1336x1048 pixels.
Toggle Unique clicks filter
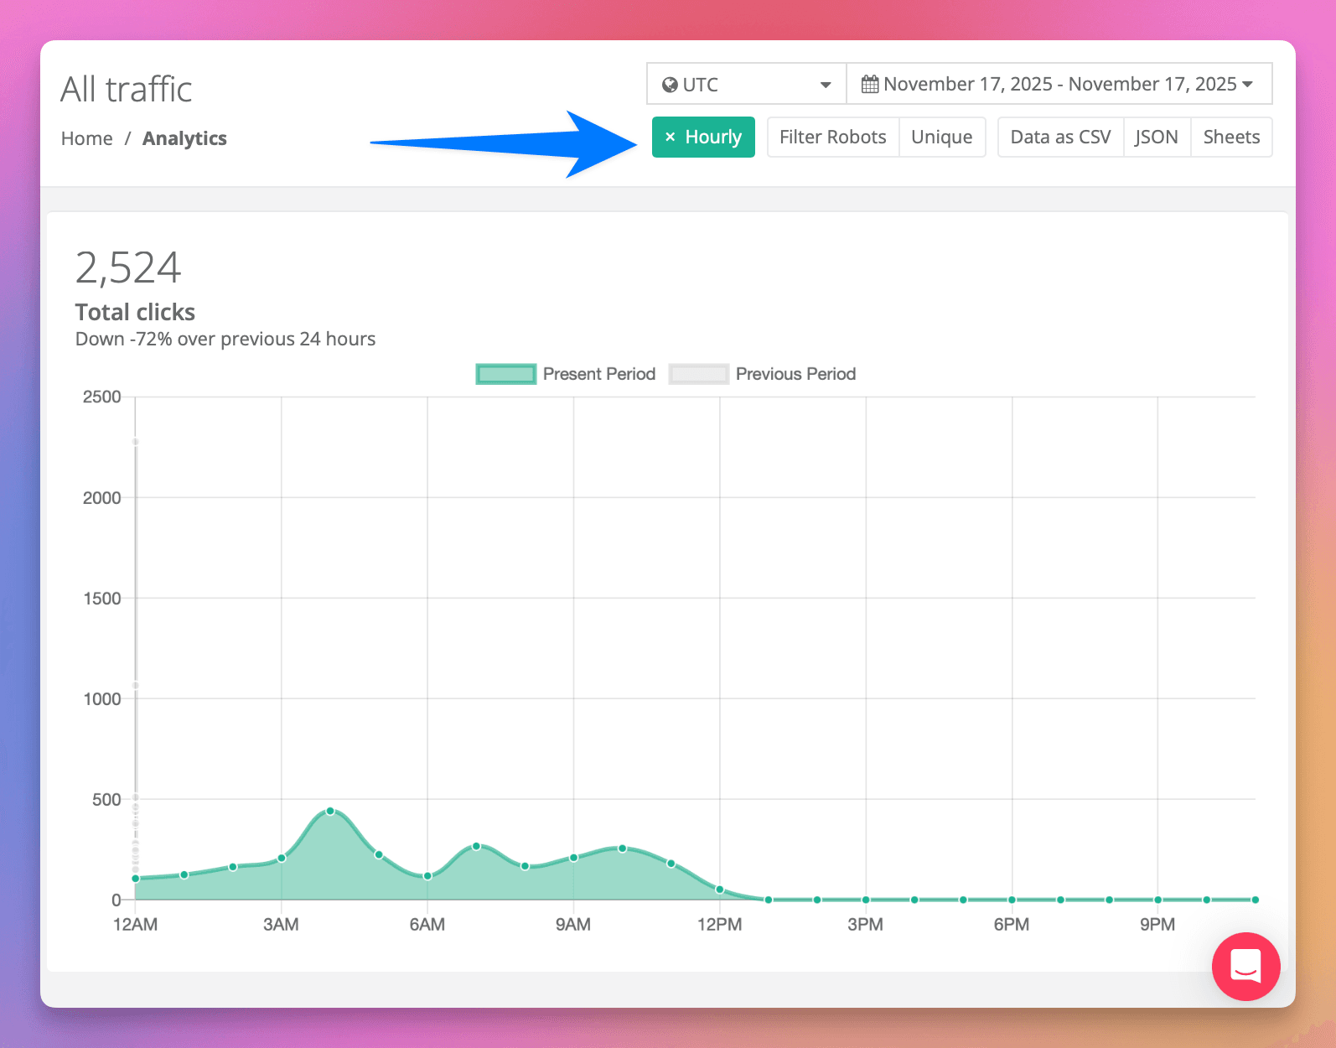(941, 137)
